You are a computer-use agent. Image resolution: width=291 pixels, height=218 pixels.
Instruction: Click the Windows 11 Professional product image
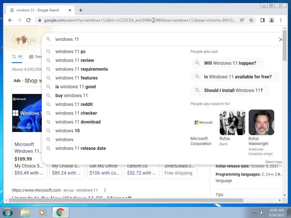27,113
